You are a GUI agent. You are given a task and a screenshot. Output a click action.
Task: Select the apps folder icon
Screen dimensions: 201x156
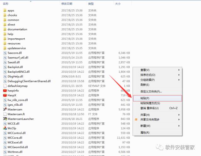click(x=5, y=10)
